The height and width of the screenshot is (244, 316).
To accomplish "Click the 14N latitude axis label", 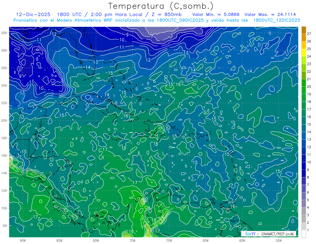I will [4, 173].
